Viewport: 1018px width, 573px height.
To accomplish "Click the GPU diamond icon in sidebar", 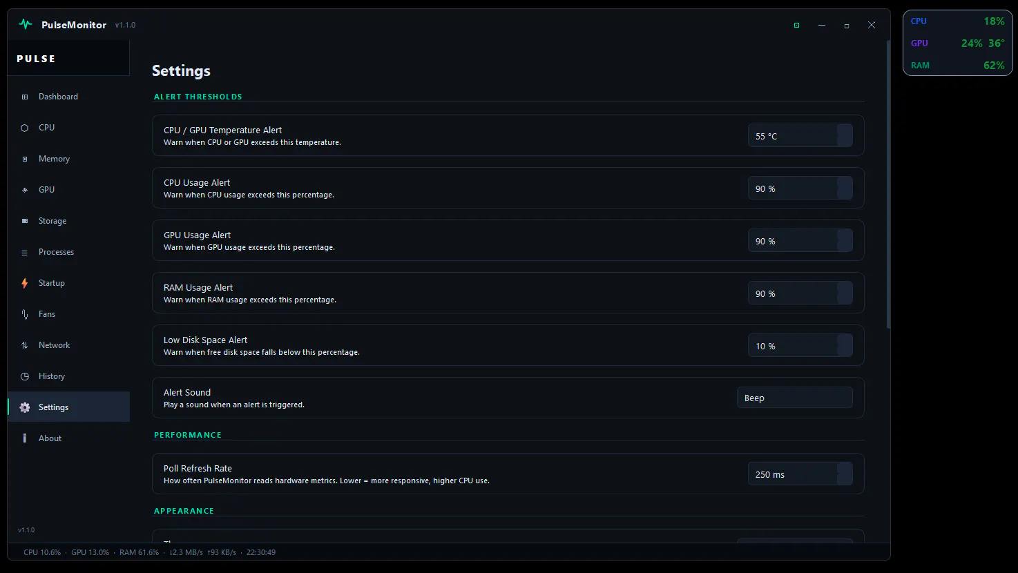I will [25, 190].
